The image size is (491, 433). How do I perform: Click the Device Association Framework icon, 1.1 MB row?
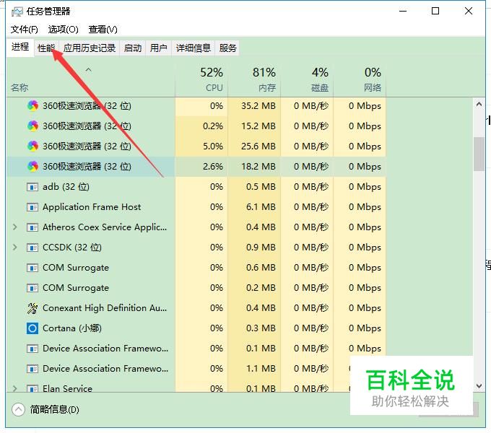point(32,369)
